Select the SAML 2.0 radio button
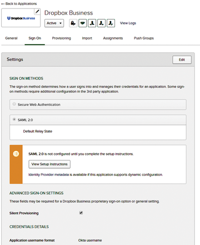 14,119
